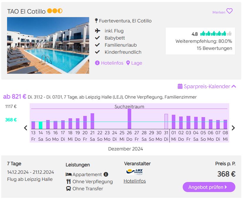This screenshot has width=243, height=200.
Task: Click the LMX Touristik operator logo
Action: click(x=134, y=172)
